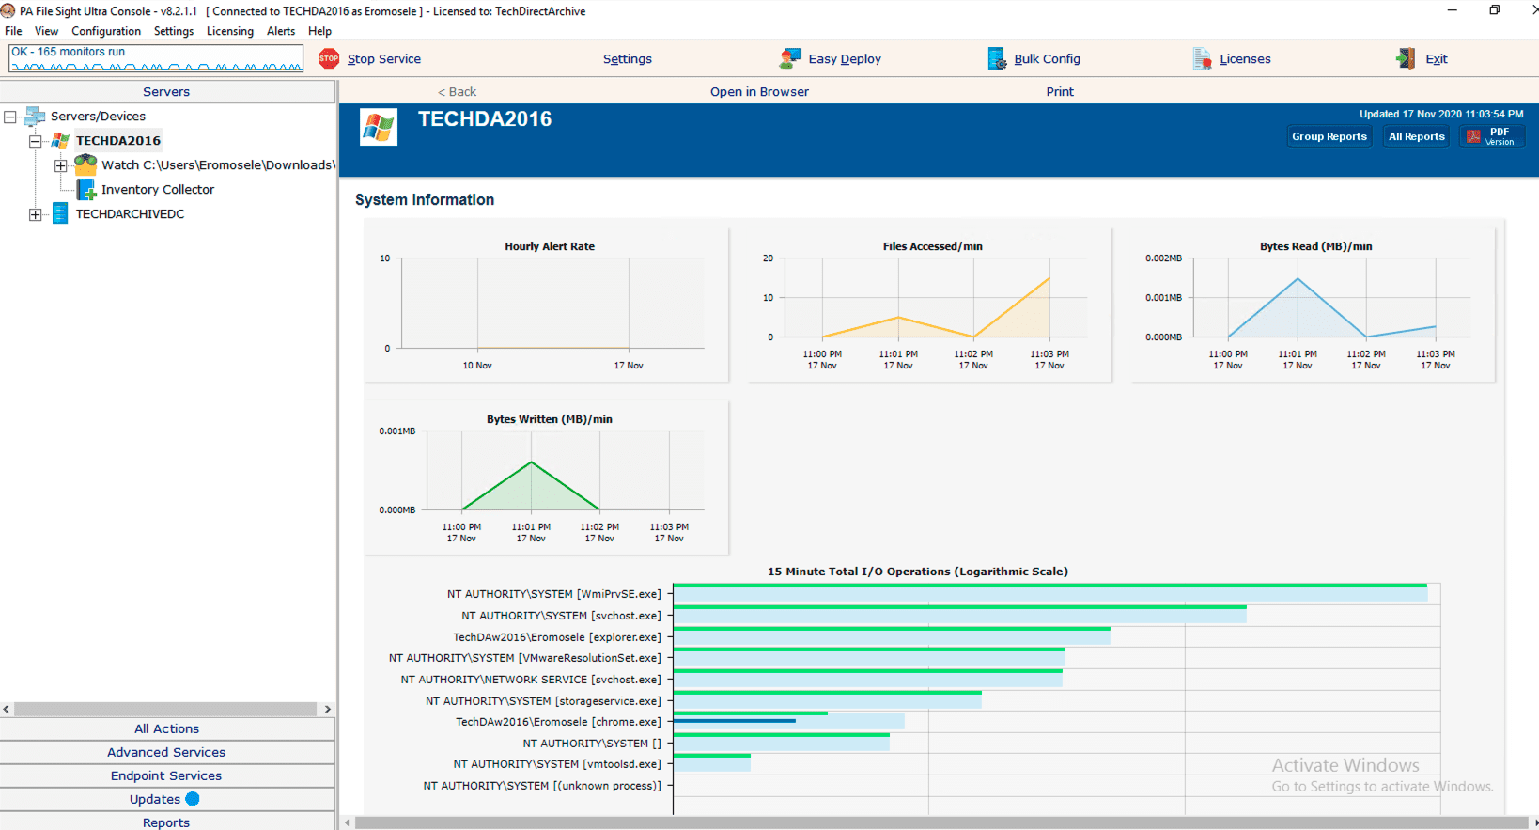Click the red Stop Service icon
This screenshot has height=830, width=1539.
(x=329, y=58)
